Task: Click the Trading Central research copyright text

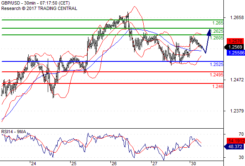Action: click(39, 8)
